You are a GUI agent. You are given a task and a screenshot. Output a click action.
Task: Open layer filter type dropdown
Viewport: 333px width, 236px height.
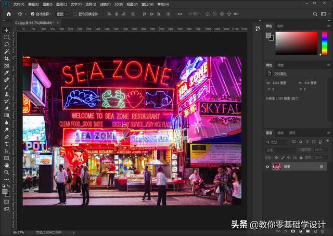coord(276,142)
